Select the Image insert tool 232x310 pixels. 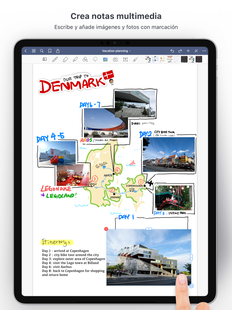click(x=105, y=59)
